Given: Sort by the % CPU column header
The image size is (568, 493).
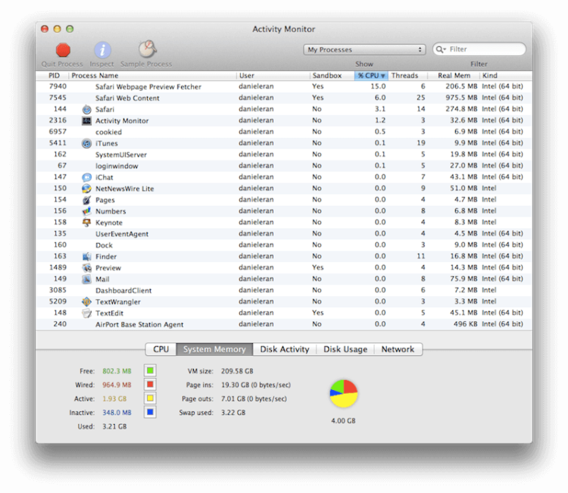Looking at the screenshot, I should click(x=371, y=75).
